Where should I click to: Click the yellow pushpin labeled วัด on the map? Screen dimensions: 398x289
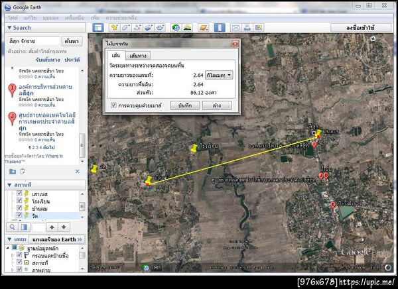[94, 169]
